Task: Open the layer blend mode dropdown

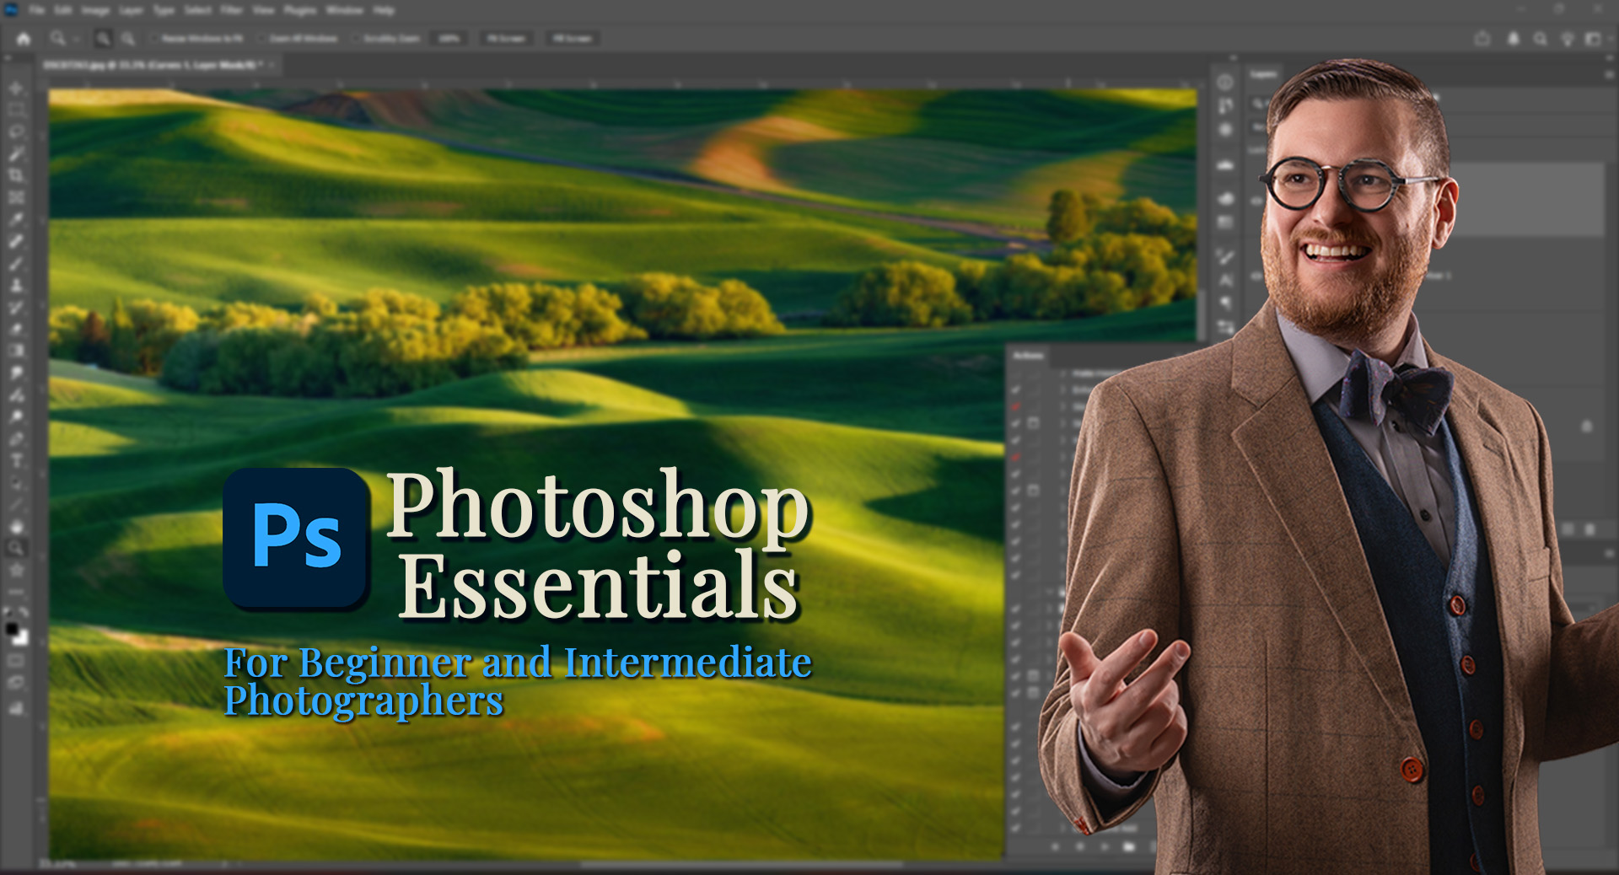Action: (1257, 127)
